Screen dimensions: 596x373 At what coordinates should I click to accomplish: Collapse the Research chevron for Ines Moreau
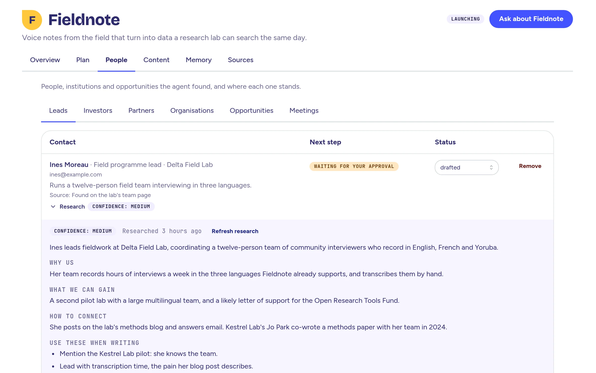tap(53, 207)
